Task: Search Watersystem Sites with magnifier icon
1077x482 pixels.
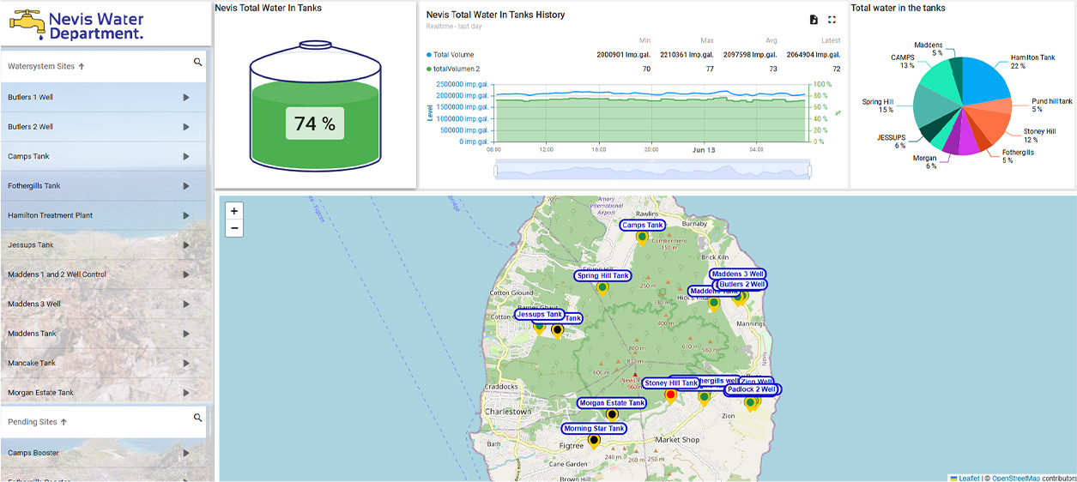Action: coord(198,63)
